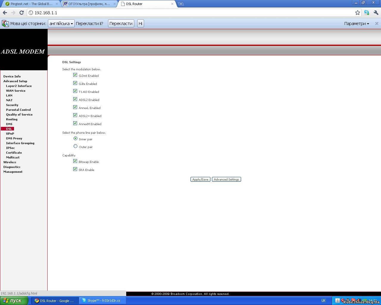Open the NAT menu item

9,100
